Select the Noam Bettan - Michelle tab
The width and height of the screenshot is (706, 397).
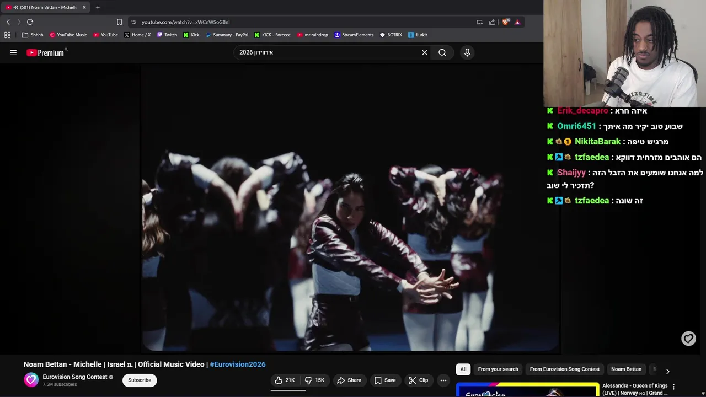tap(45, 7)
